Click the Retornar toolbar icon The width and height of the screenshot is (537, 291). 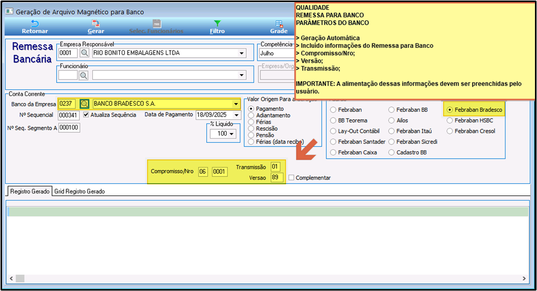pyautogui.click(x=35, y=23)
